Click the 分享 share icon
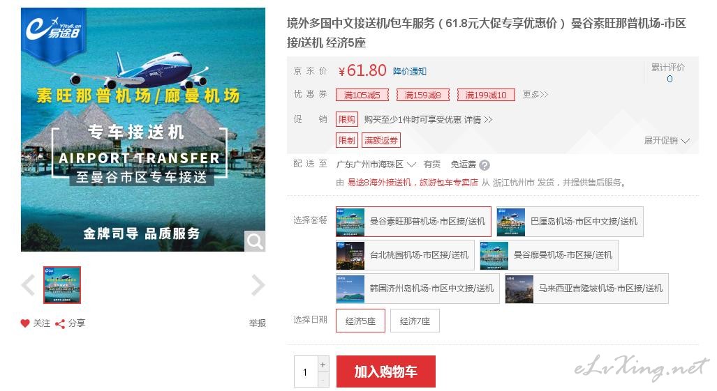The height and width of the screenshot is (391, 717). click(x=60, y=323)
